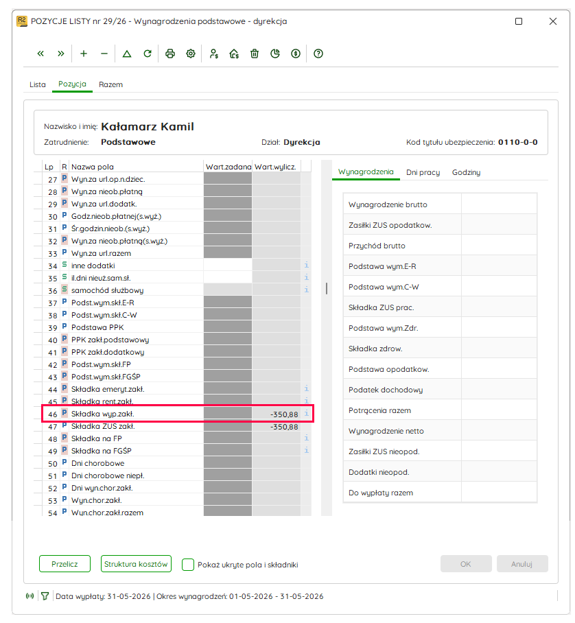This screenshot has width=575, height=623.
Task: Click the info icon for Składka na FP row
Action: tap(307, 438)
